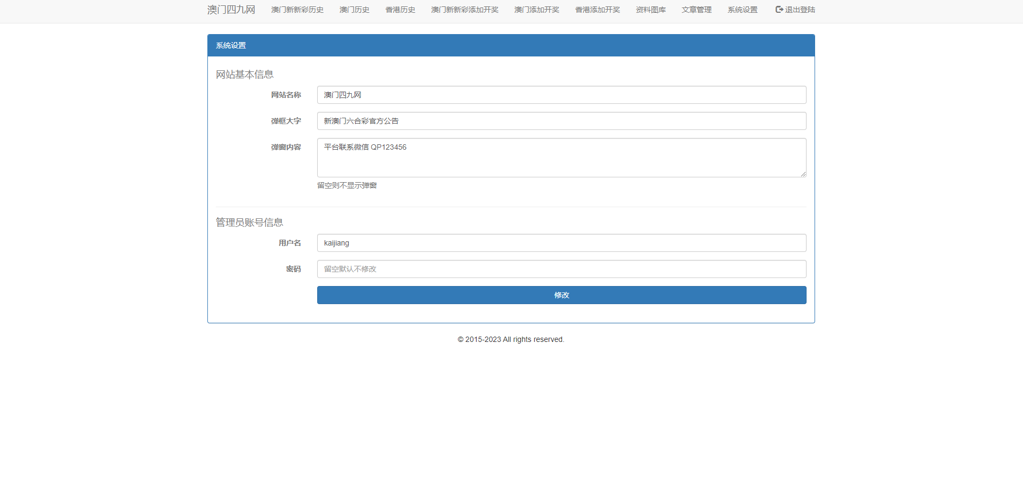Grab the 弹窗内容 textarea resize handle
Viewport: 1023px width, 490px height.
pos(803,174)
